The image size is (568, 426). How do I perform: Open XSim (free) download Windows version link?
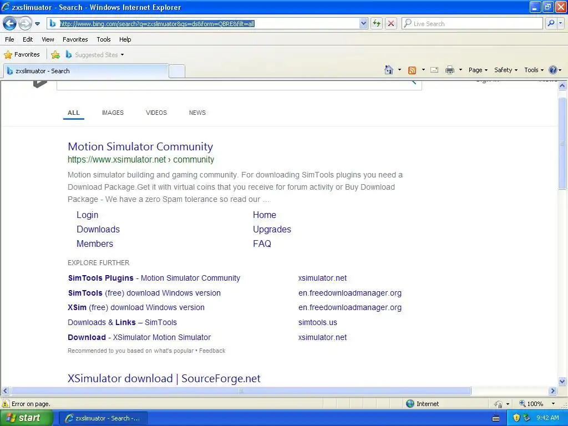[x=136, y=307]
